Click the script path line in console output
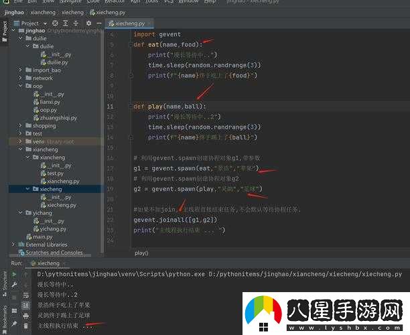 (x=219, y=274)
